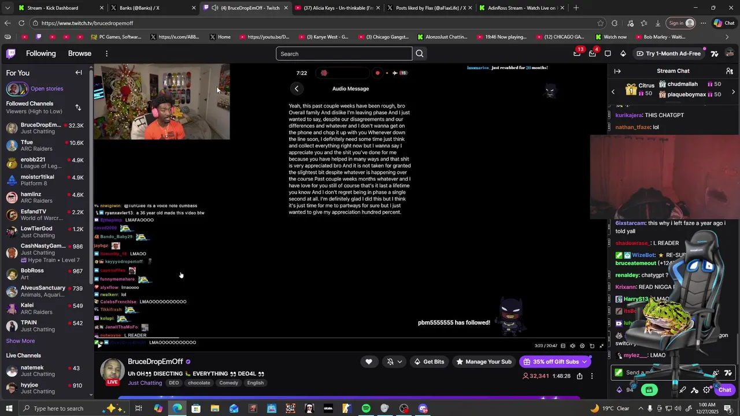Click the share stream icon
Image resolution: width=740 pixels, height=416 pixels.
coord(579,376)
